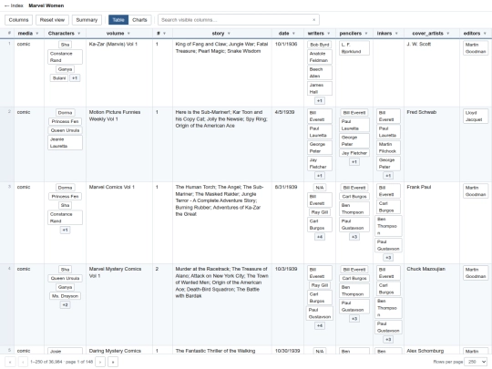This screenshot has width=492, height=369.
Task: Clear search with the x icon
Action: pyautogui.click(x=313, y=20)
